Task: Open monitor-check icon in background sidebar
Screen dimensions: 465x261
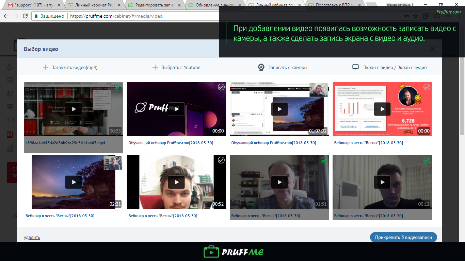Action: coord(10,107)
